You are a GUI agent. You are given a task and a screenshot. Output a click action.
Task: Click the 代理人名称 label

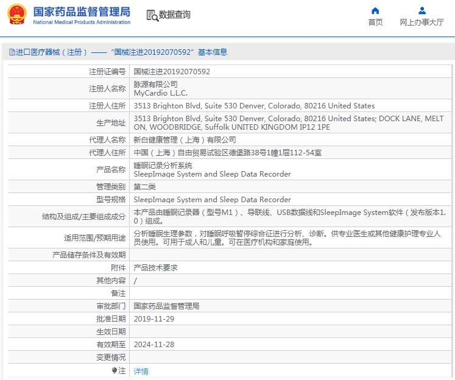point(107,140)
